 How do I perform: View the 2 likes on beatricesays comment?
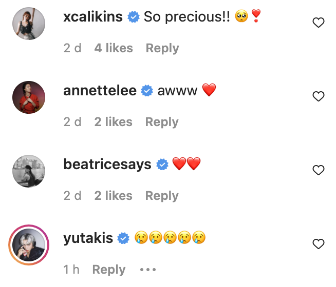coord(113,196)
